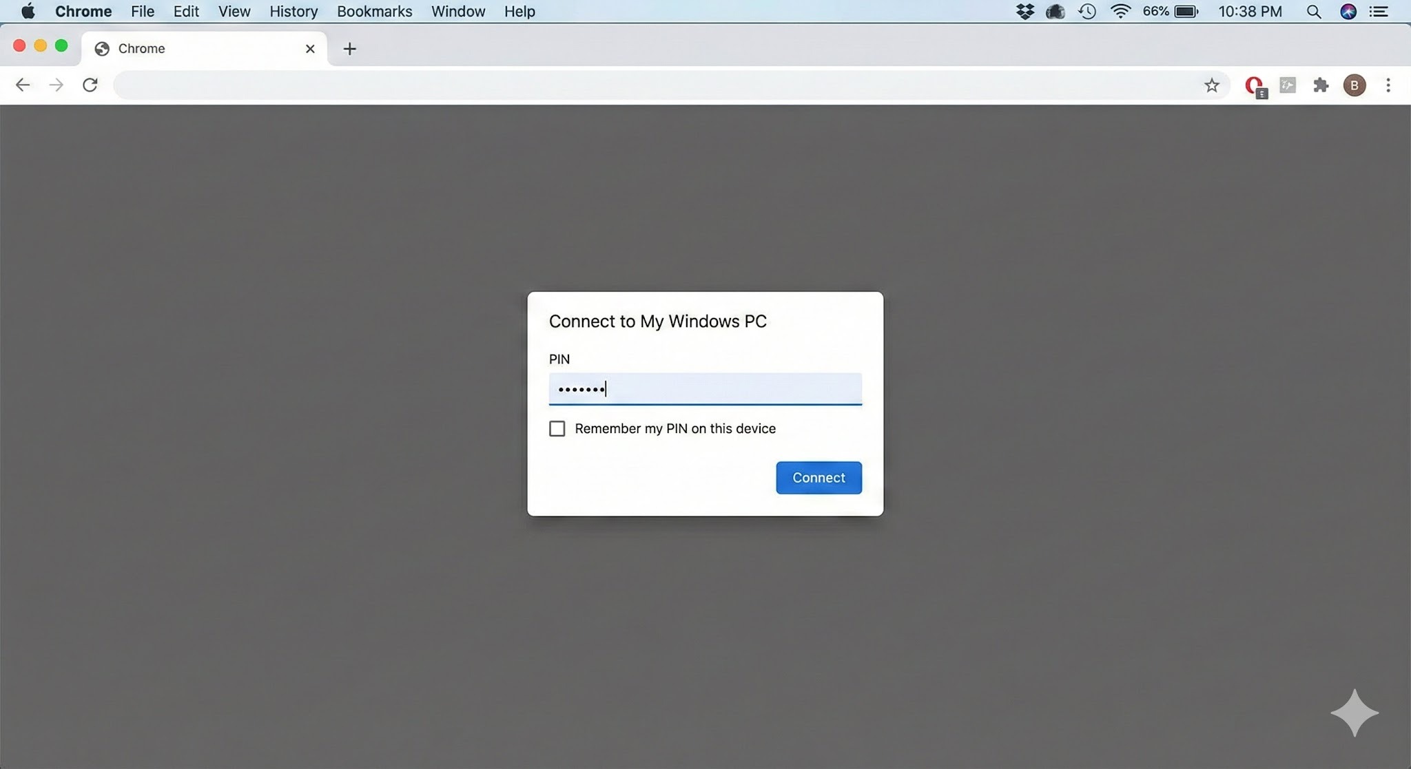The width and height of the screenshot is (1411, 769).
Task: Open the Chrome Extensions puzzle icon
Action: [1320, 85]
